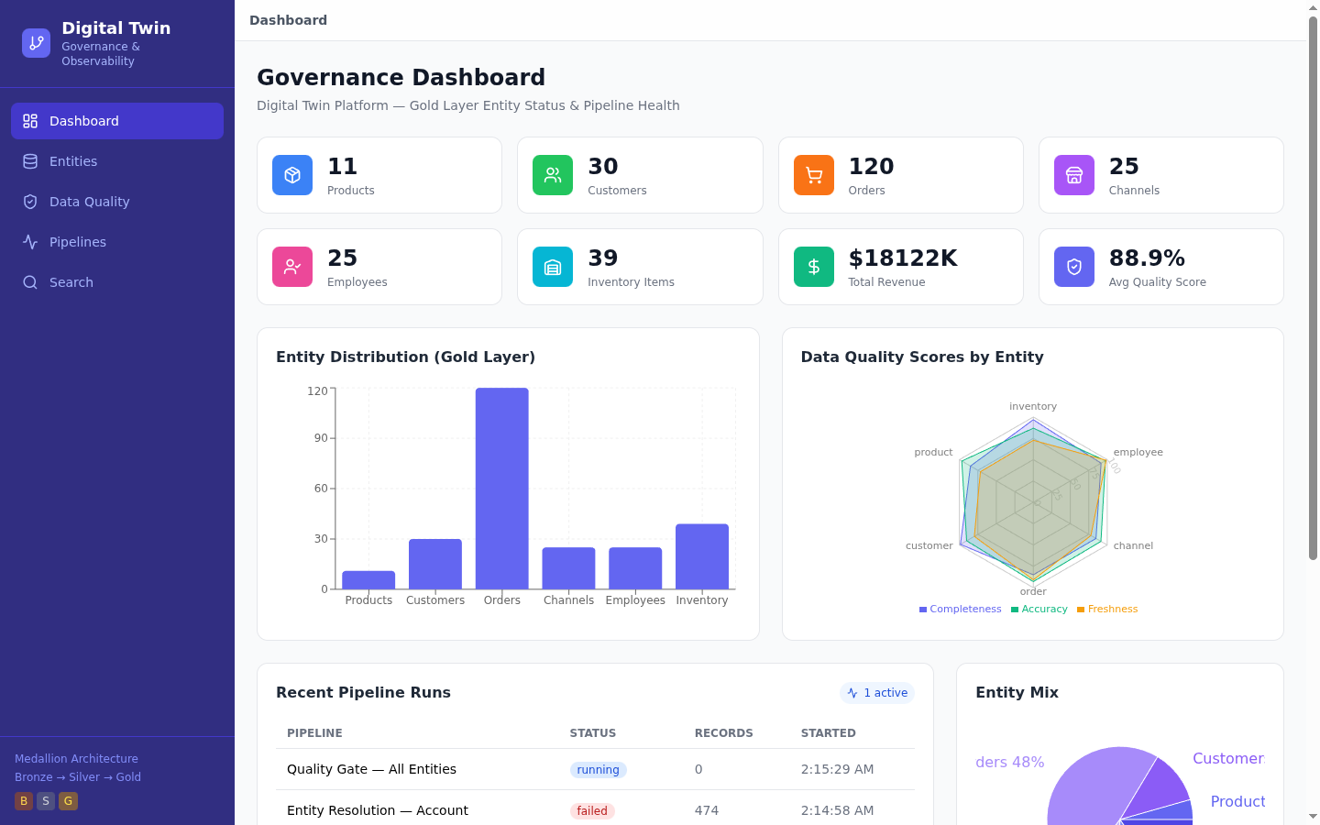
Task: Select the Orders bar in Entity Distribution
Action: pos(501,488)
